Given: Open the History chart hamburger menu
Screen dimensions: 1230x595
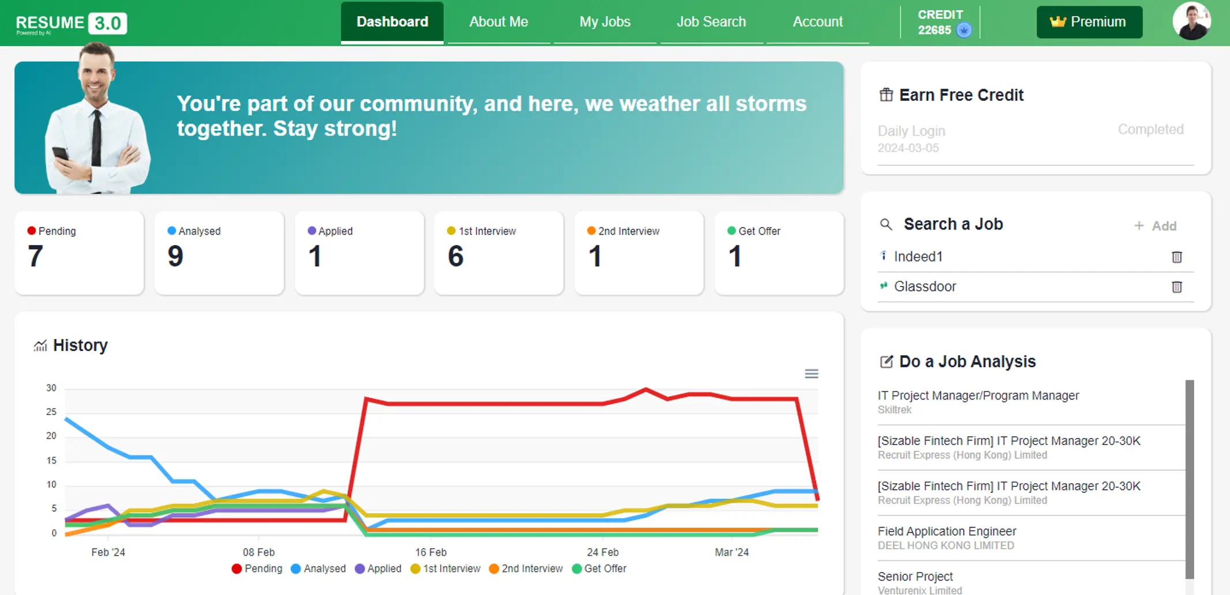Looking at the screenshot, I should [811, 374].
